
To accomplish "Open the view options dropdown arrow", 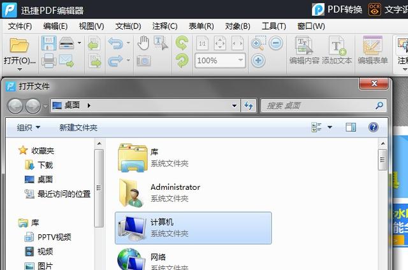I will coord(330,127).
